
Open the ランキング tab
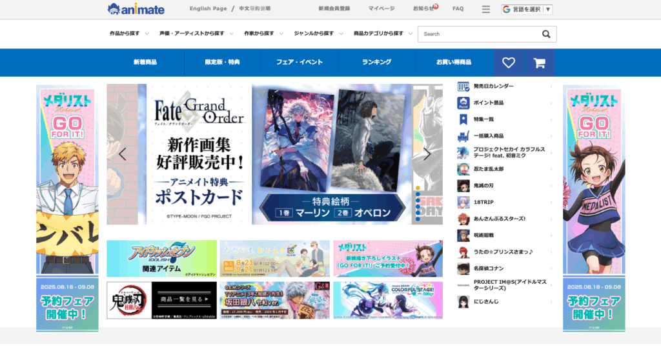[377, 63]
